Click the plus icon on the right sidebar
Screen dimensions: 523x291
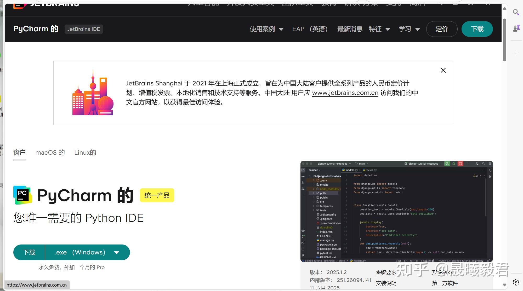(x=516, y=53)
